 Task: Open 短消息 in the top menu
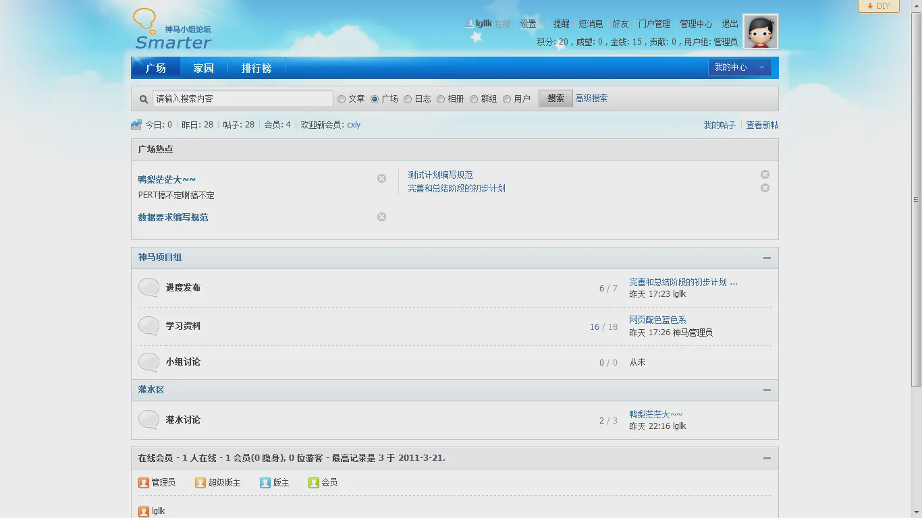(x=591, y=24)
